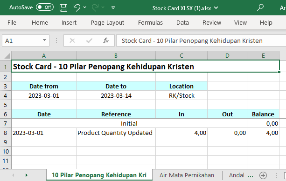Click the 'Out' header cell
Viewport: 286px width, 181px height.
[227, 114]
